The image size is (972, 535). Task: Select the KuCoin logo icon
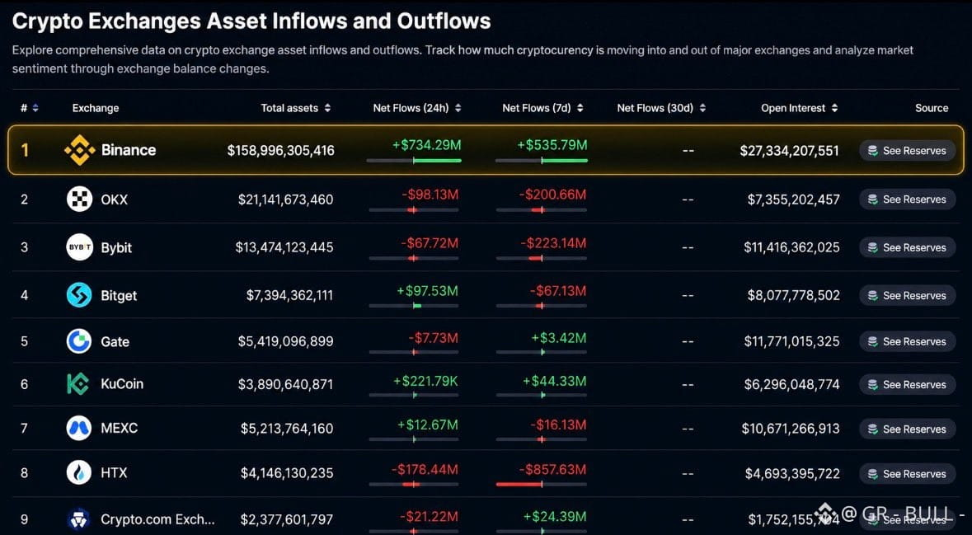[78, 384]
